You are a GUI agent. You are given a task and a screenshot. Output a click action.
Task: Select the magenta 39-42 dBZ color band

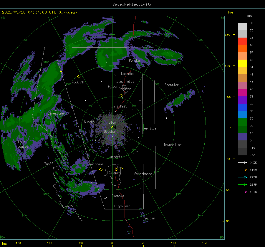[x=243, y=93]
